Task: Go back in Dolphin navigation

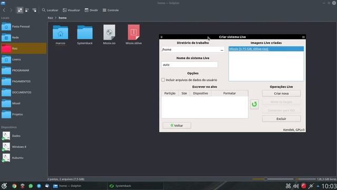Action: click(4, 10)
